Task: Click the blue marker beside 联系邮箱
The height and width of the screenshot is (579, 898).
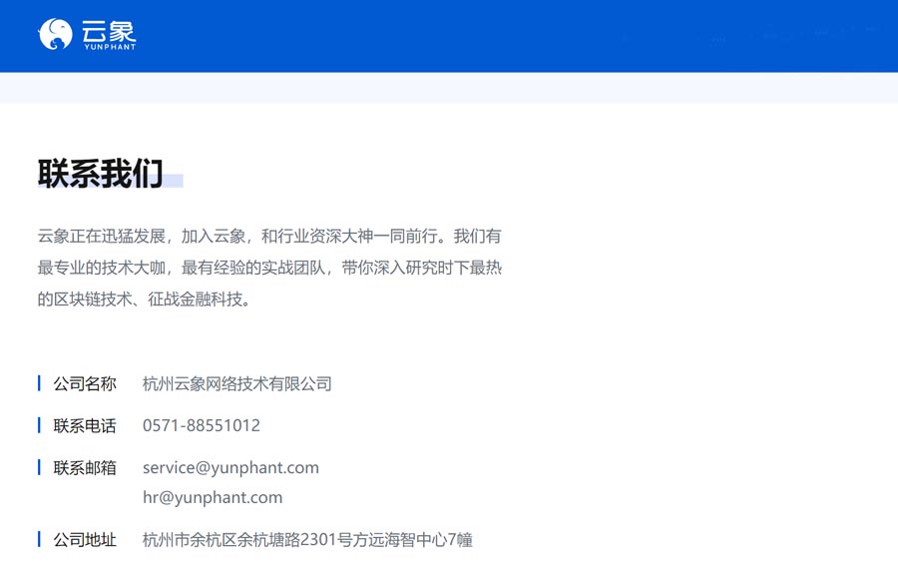Action: click(39, 467)
